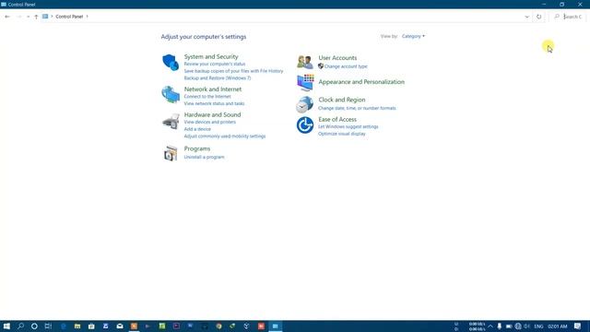Screen dimensions: 590x332
Task: Expand the address bar history dropdown
Action: tap(526, 17)
